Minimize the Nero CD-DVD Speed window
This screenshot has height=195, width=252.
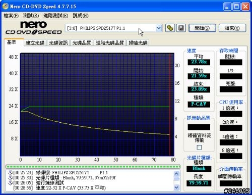tap(227, 7)
